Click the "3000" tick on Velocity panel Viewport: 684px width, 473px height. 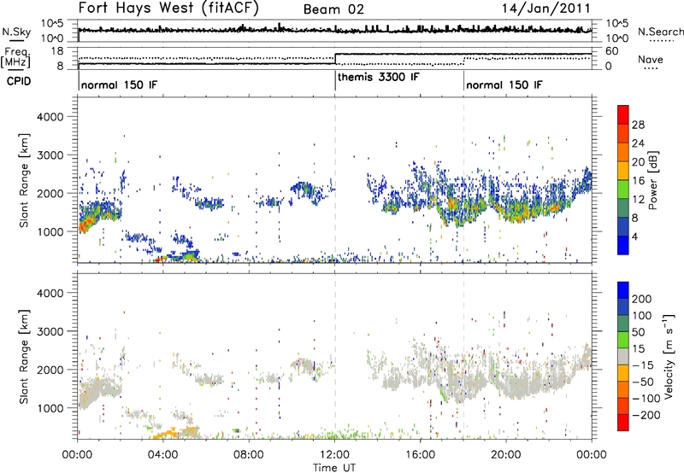[x=50, y=331]
